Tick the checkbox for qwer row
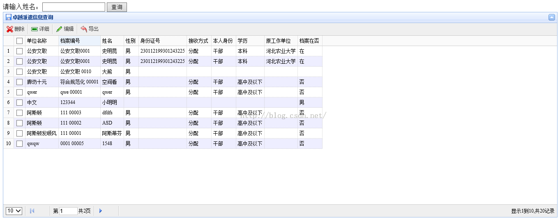Screen dimensions: 560x222 click(x=19, y=92)
